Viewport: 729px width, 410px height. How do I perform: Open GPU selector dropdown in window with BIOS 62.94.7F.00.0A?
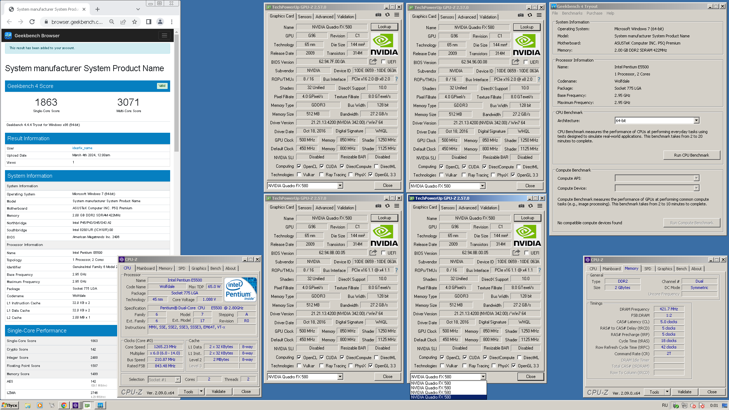click(x=340, y=185)
